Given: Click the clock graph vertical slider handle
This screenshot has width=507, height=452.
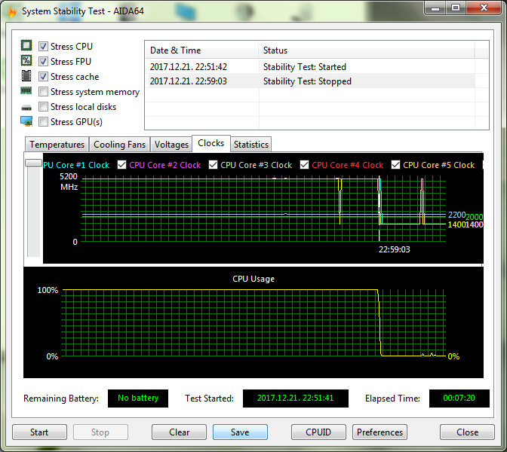Looking at the screenshot, I should [x=34, y=163].
